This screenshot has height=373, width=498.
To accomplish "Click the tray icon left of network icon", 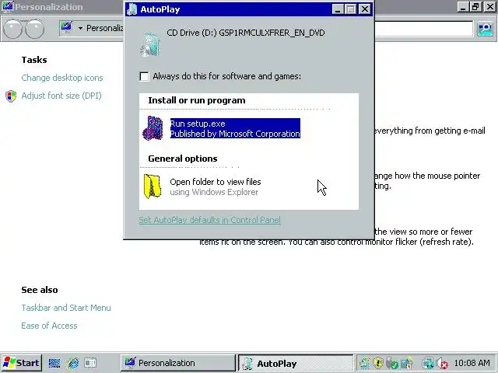I will pos(406,363).
